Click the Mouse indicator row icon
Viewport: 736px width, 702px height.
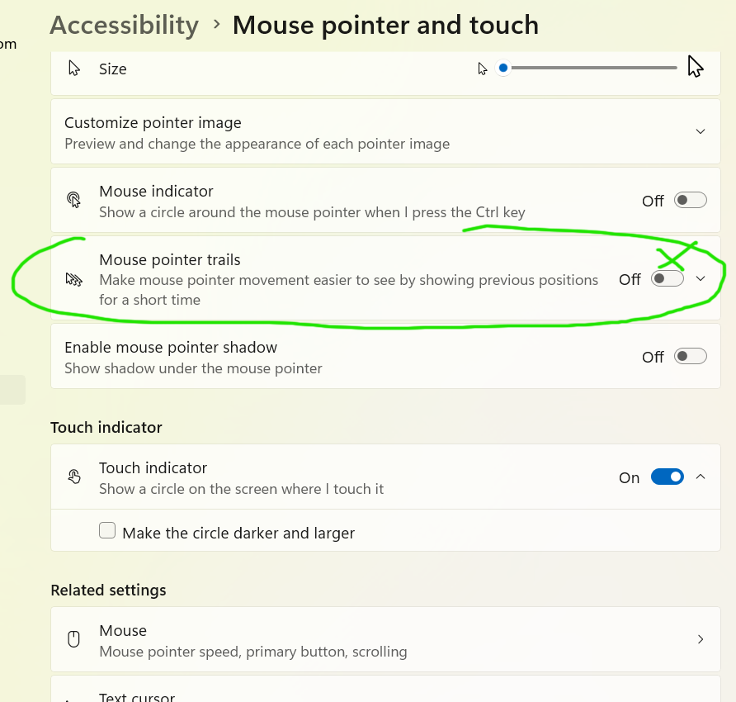[x=74, y=200]
